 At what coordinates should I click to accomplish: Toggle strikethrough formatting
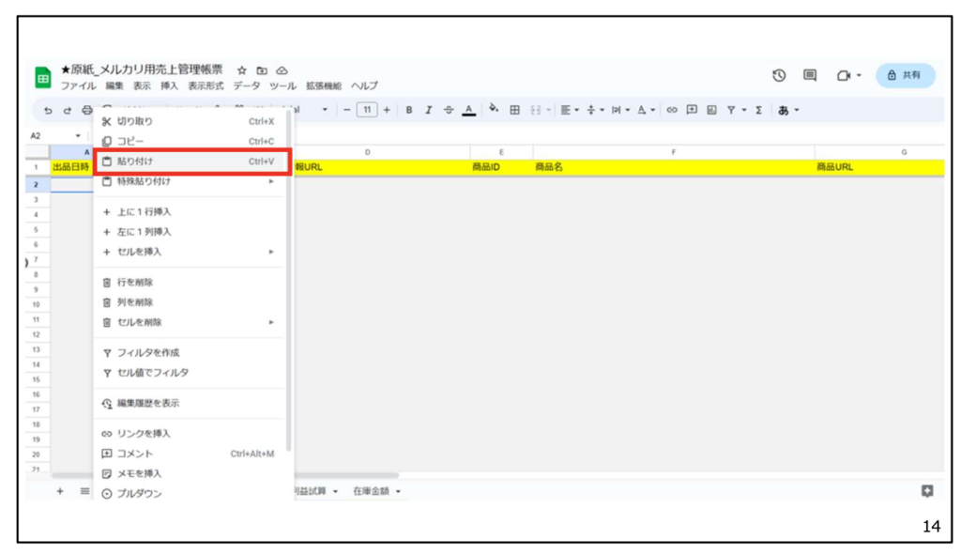[448, 110]
